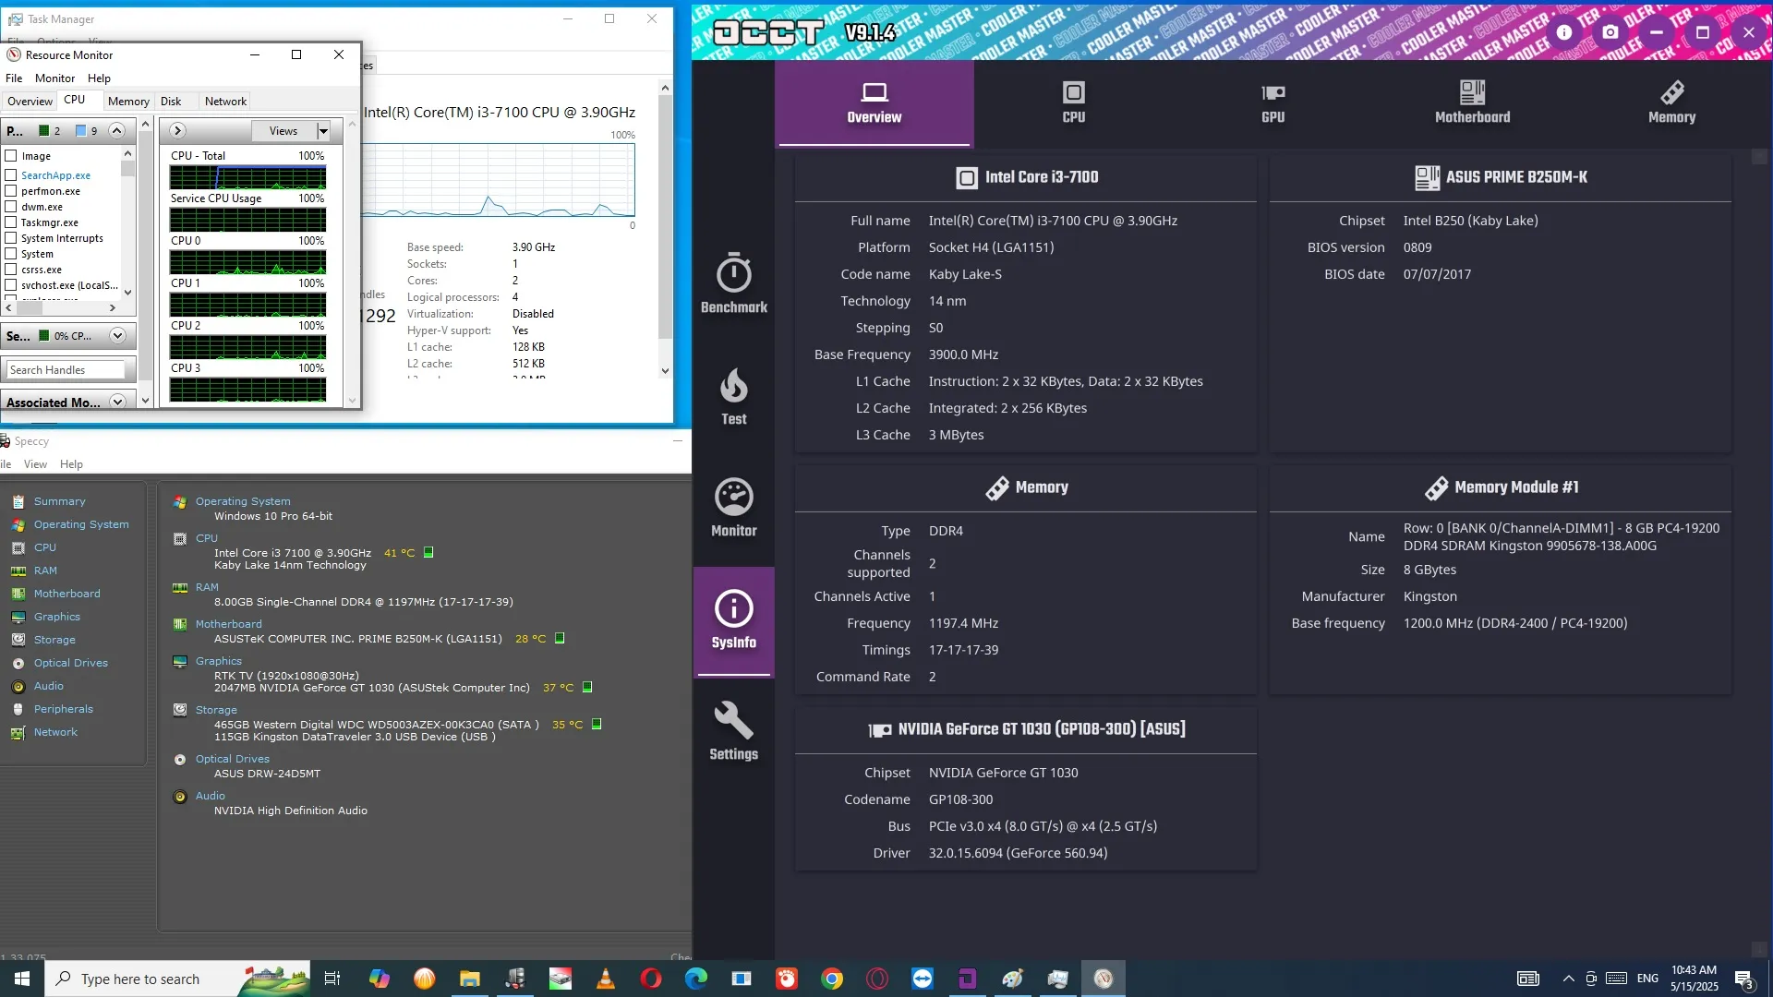Open the Test flame section in OCCT
The image size is (1773, 997).
pos(733,396)
